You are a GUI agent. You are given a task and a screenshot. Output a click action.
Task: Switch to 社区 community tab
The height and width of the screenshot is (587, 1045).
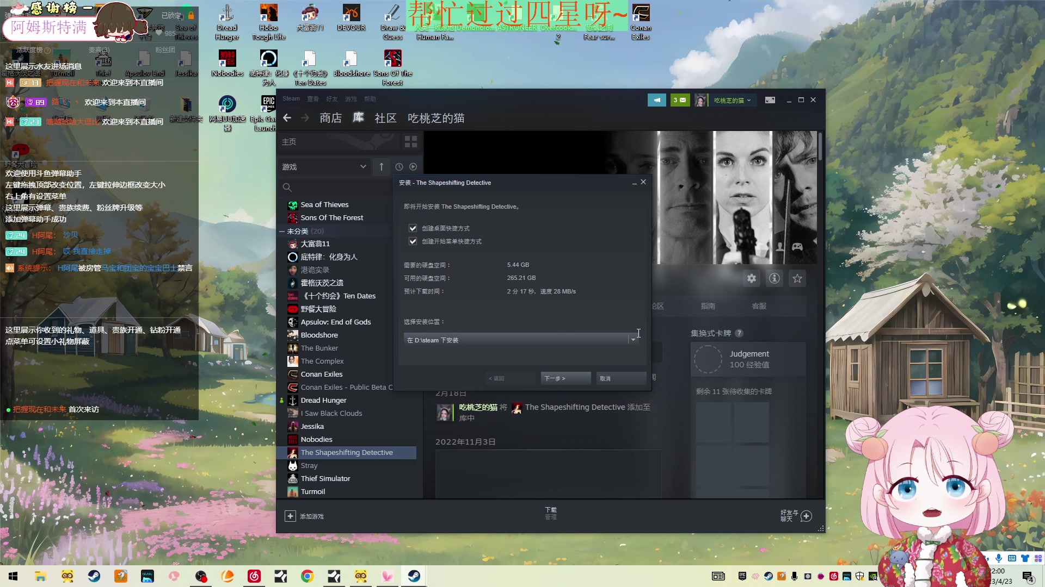pyautogui.click(x=386, y=118)
